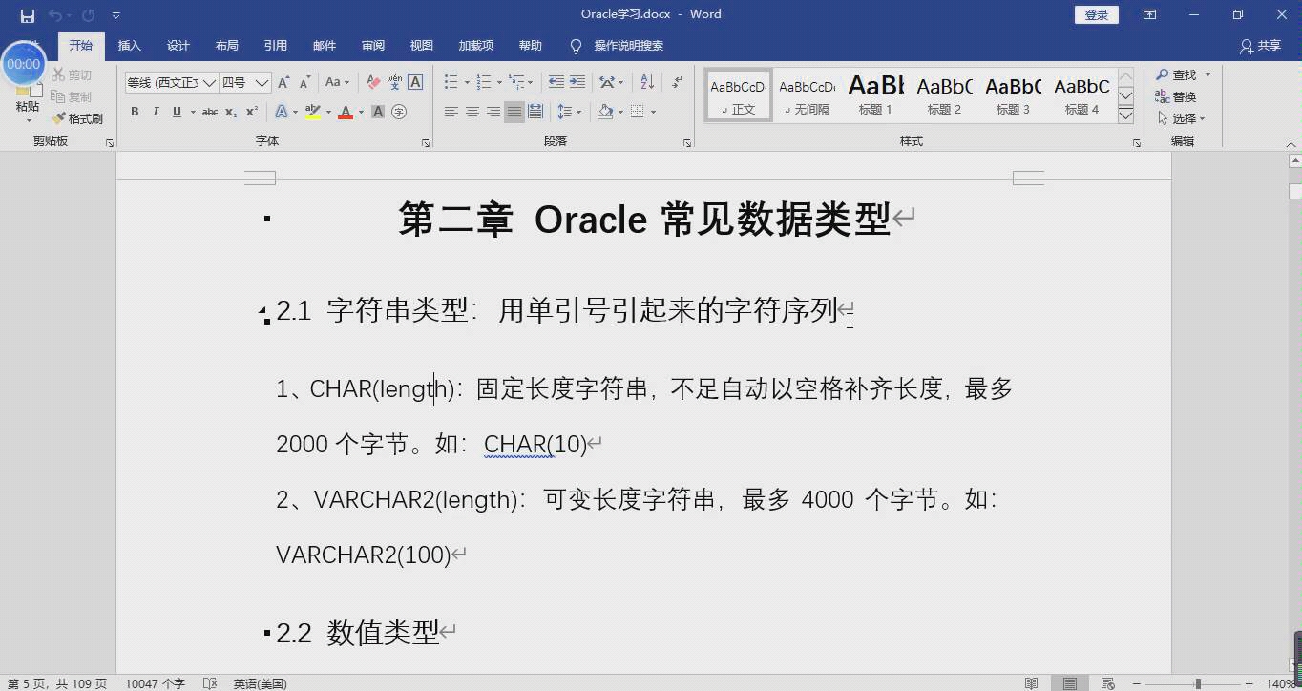
Task: Expand the bullet list dropdown arrow
Action: click(x=465, y=83)
